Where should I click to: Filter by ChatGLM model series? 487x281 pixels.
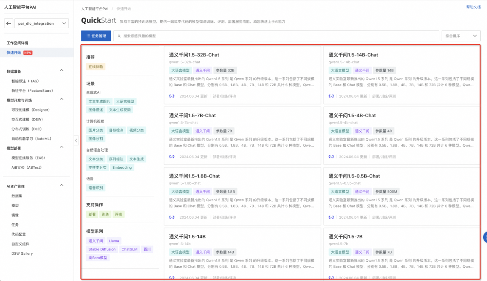pyautogui.click(x=130, y=249)
